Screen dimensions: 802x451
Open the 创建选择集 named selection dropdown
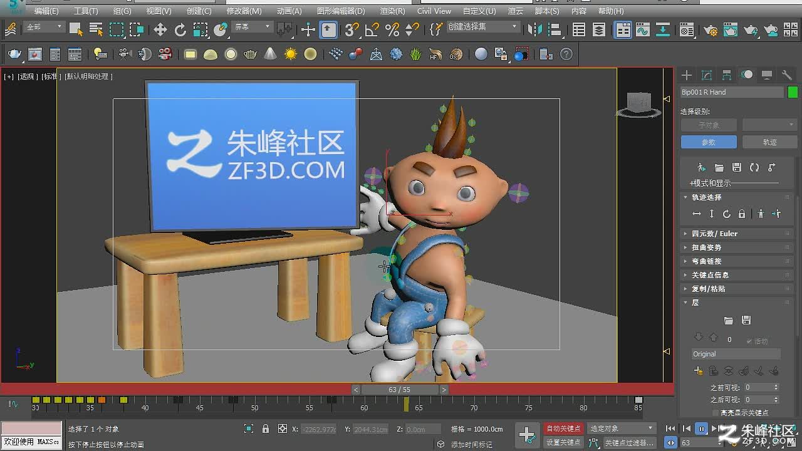482,27
